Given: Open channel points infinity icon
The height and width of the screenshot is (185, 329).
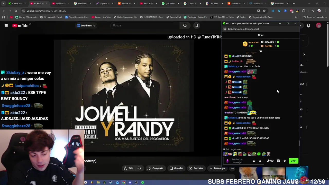Looking at the screenshot, I should pos(270,161).
